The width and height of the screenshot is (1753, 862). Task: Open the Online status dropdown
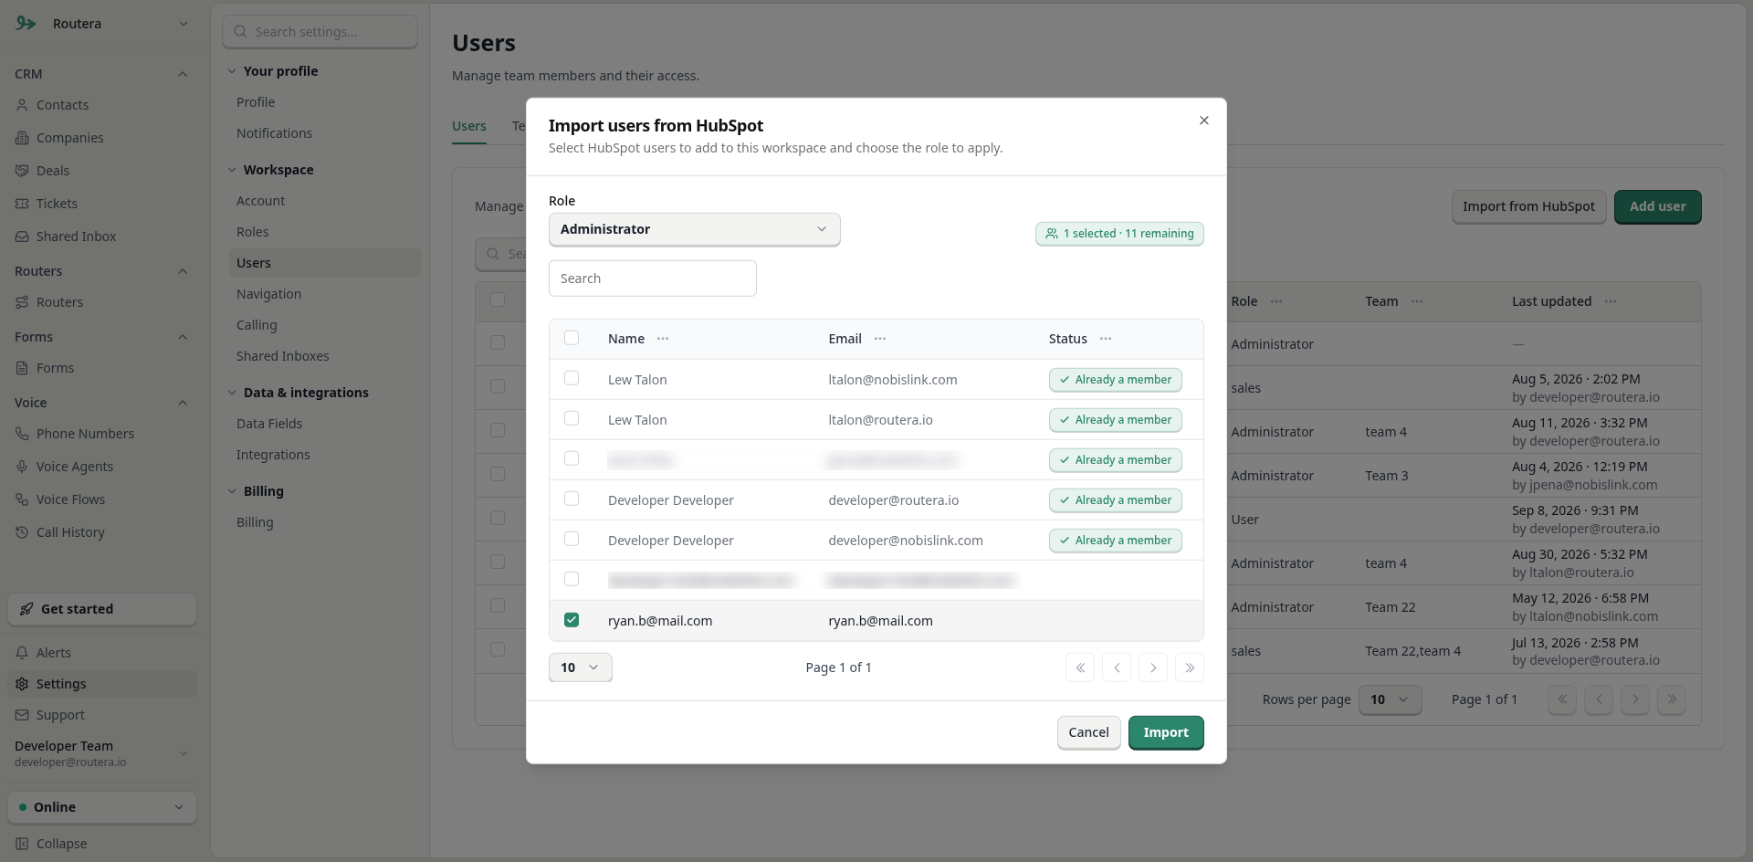[102, 807]
